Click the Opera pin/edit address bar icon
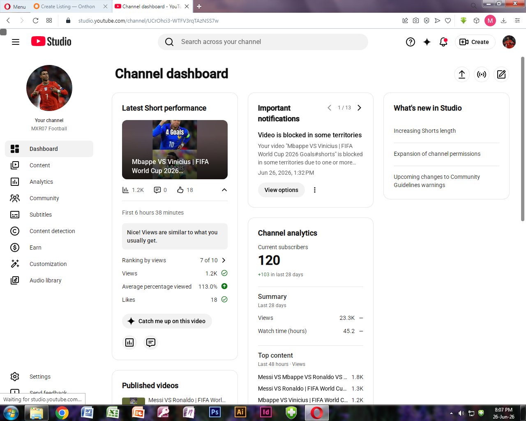 (x=405, y=21)
